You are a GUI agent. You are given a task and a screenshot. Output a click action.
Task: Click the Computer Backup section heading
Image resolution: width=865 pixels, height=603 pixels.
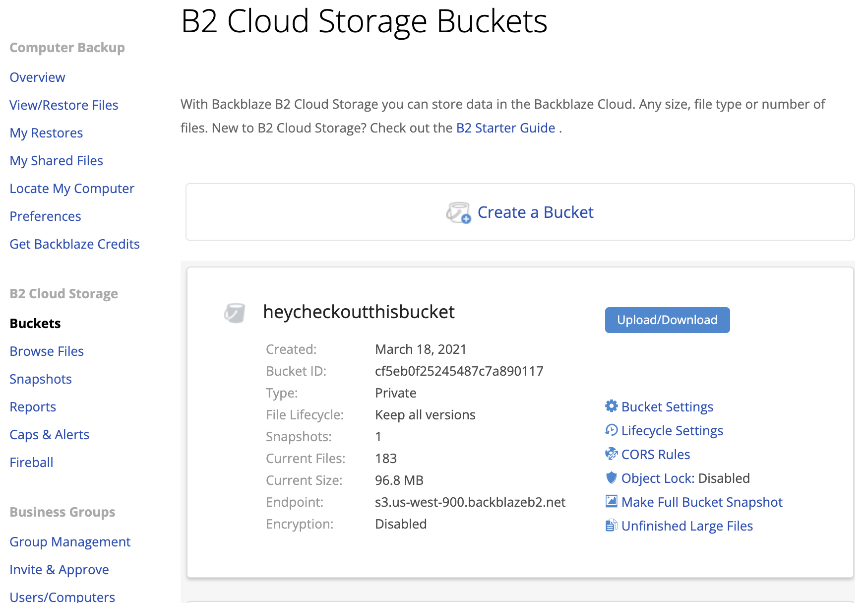[x=67, y=48]
